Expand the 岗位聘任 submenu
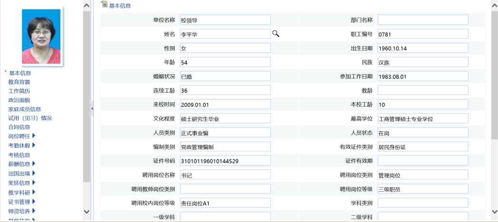The image size is (498, 222). point(34,136)
